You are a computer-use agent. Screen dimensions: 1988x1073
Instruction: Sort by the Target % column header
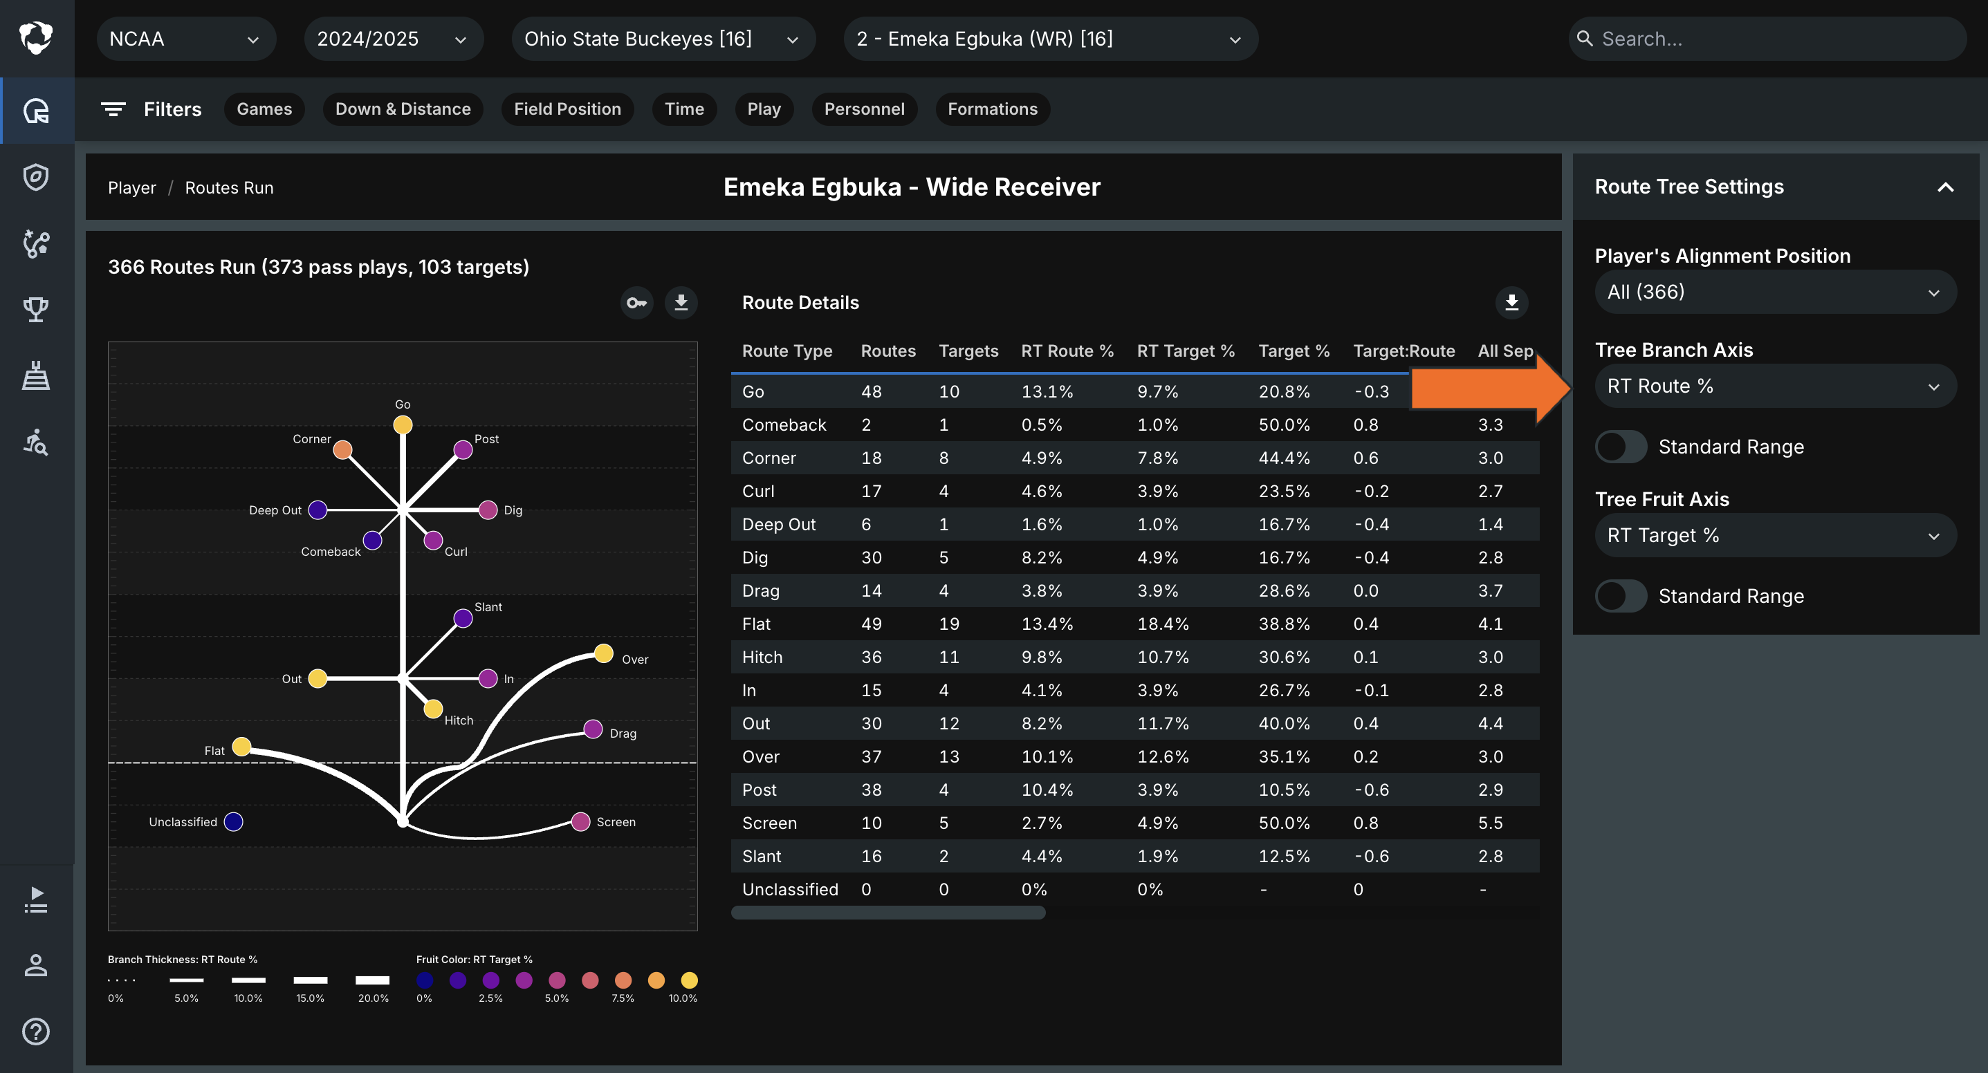pyautogui.click(x=1294, y=351)
